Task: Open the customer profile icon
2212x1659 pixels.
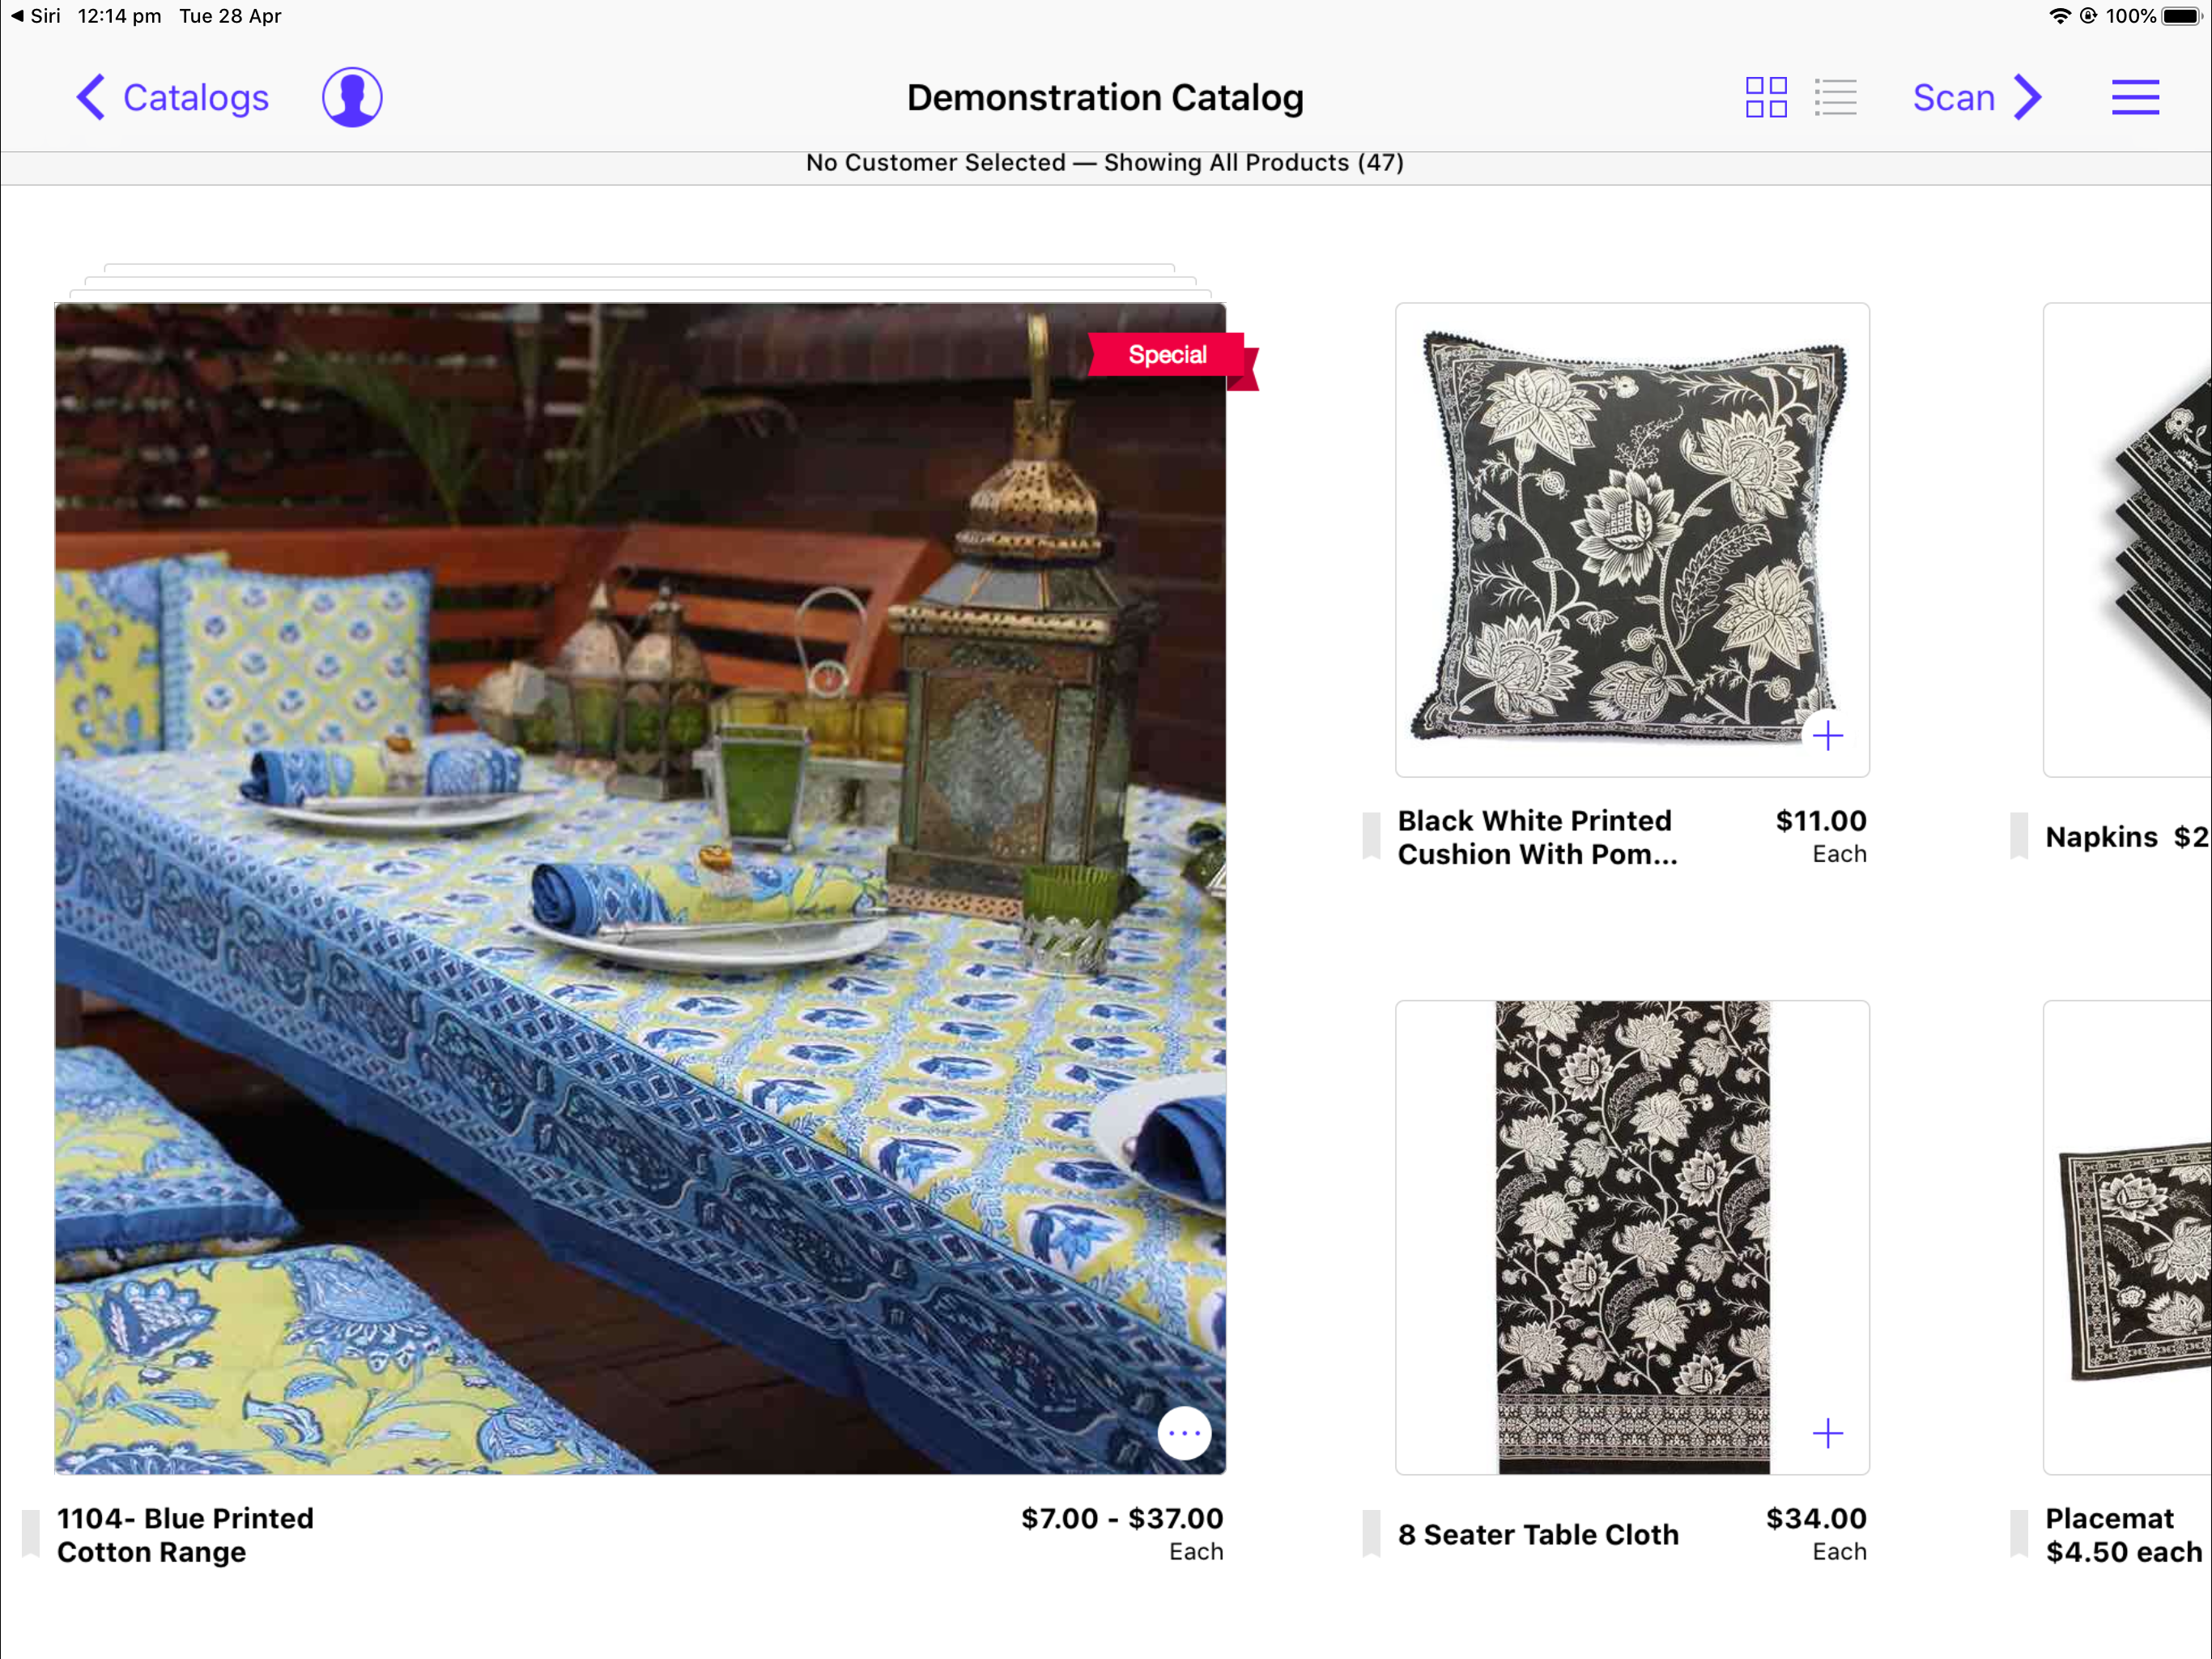Action: (352, 97)
